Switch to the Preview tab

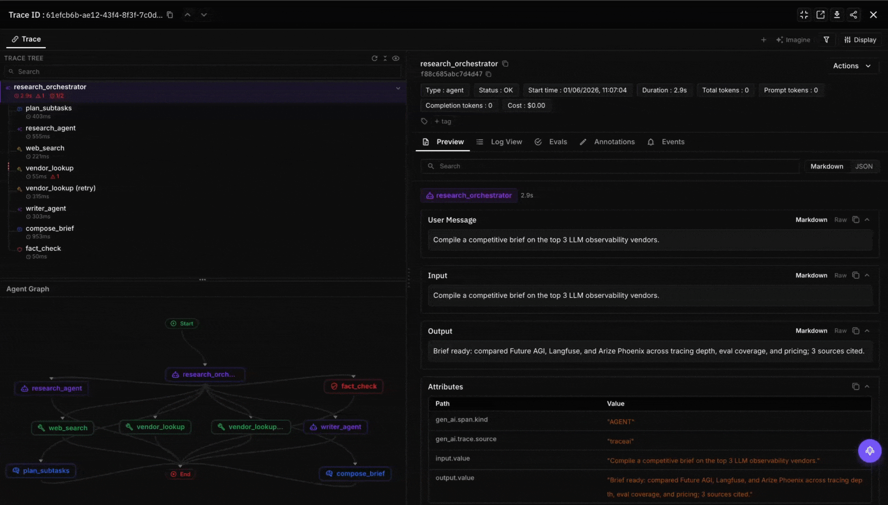(x=443, y=142)
